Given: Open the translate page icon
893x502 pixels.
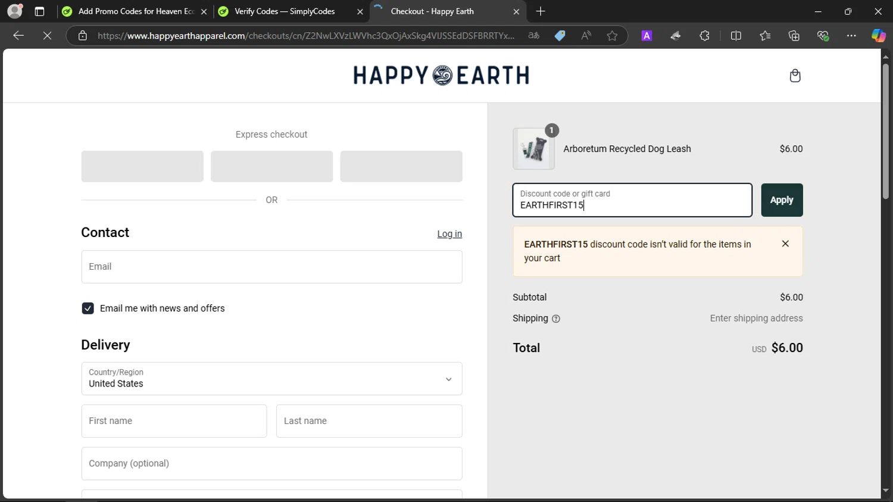Looking at the screenshot, I should click(534, 36).
